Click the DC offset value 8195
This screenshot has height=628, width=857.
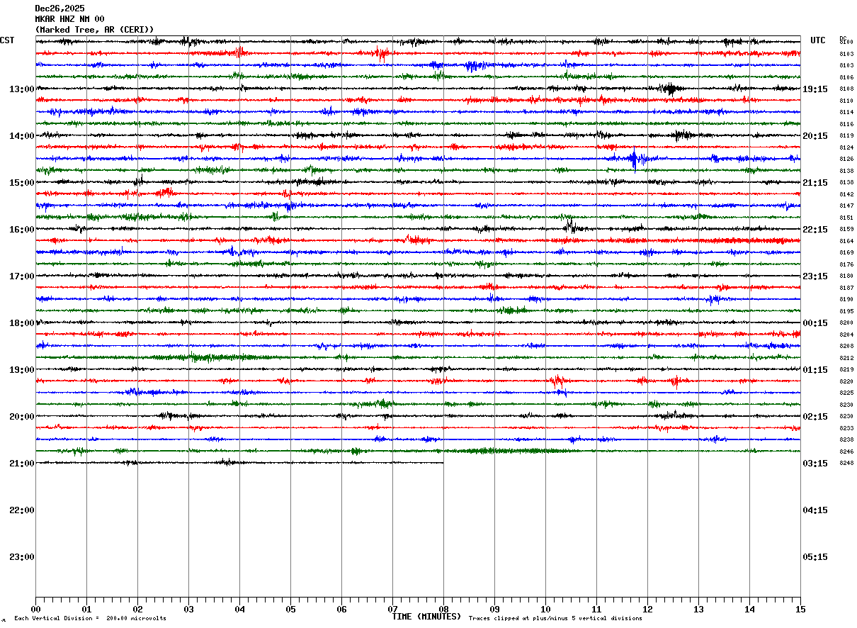click(846, 312)
